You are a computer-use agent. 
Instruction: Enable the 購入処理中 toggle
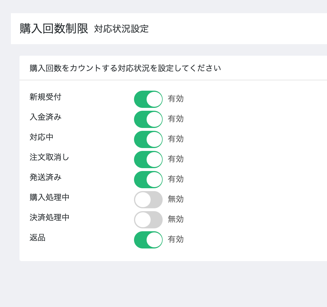[x=148, y=200]
